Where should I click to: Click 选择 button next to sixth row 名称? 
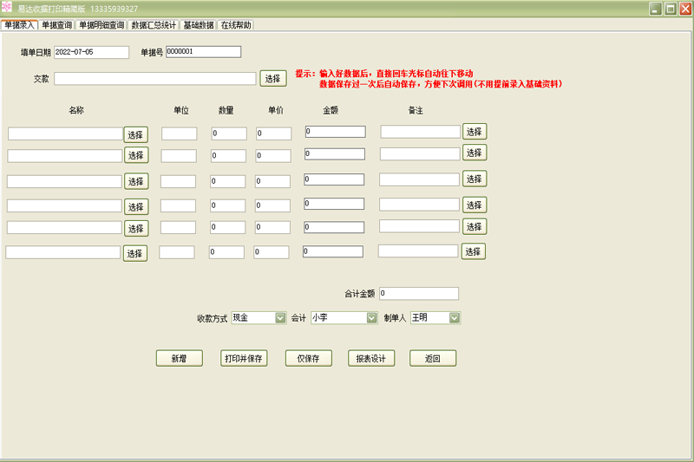(x=135, y=253)
